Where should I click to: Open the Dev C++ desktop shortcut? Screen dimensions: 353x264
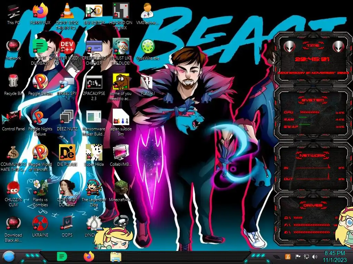point(67,46)
